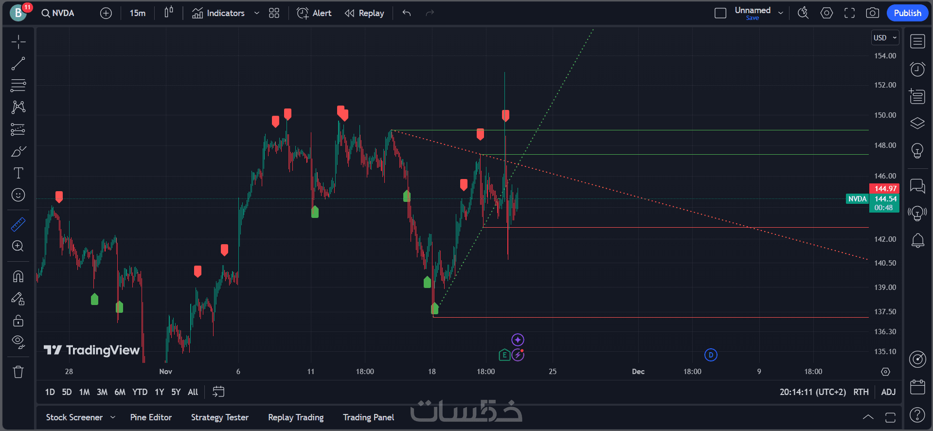The width and height of the screenshot is (933, 431).
Task: Expand the indicators favorites chevron
Action: coord(257,13)
